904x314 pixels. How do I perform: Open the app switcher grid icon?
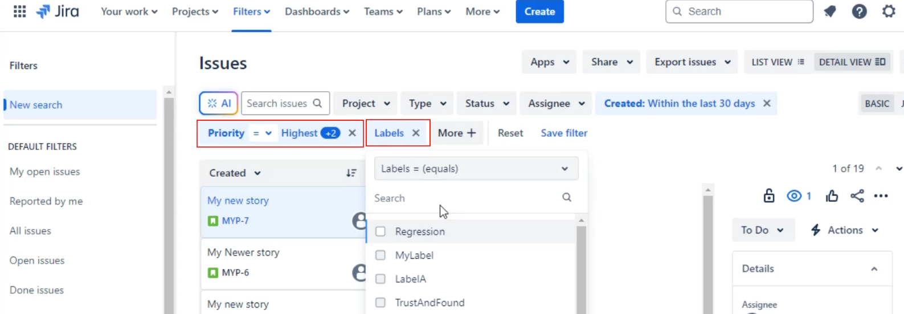click(19, 11)
